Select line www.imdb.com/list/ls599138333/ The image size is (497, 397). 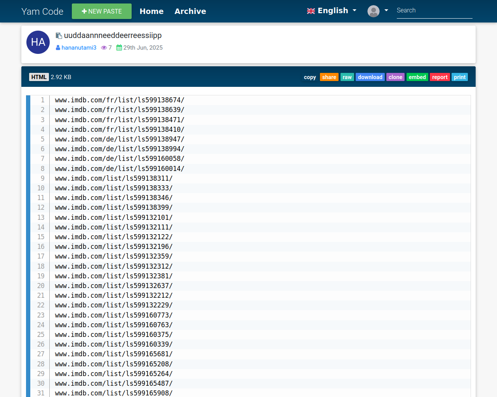click(x=114, y=188)
